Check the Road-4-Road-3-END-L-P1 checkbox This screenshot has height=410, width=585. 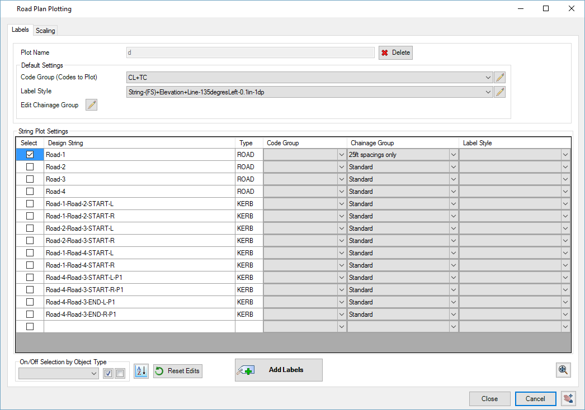click(30, 302)
